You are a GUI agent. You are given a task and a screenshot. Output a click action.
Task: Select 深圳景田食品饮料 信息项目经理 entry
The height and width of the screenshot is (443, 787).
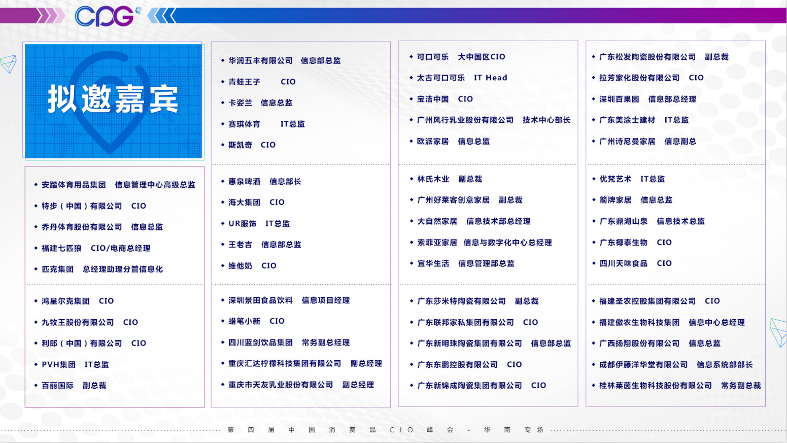pyautogui.click(x=289, y=300)
